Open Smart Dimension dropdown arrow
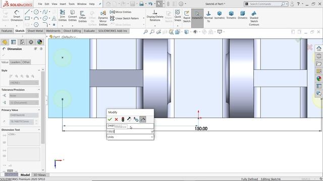Image resolution: width=323 pixels, height=181 pixels. click(x=17, y=26)
